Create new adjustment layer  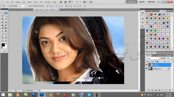(159, 90)
